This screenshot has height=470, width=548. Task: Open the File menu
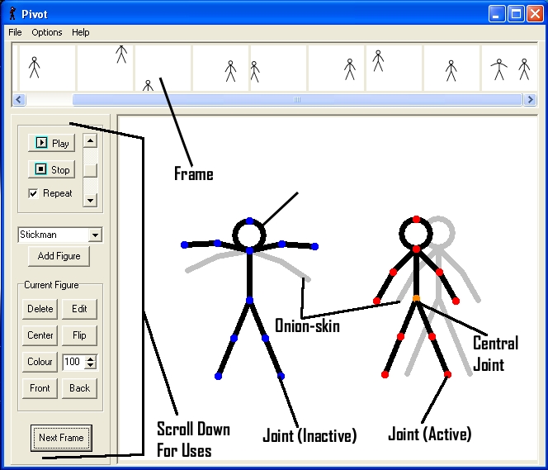[15, 32]
